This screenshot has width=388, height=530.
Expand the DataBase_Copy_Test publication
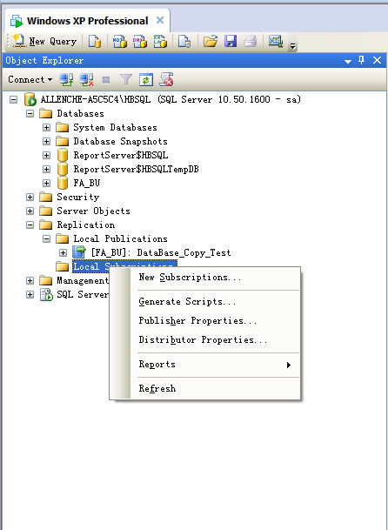(x=64, y=253)
